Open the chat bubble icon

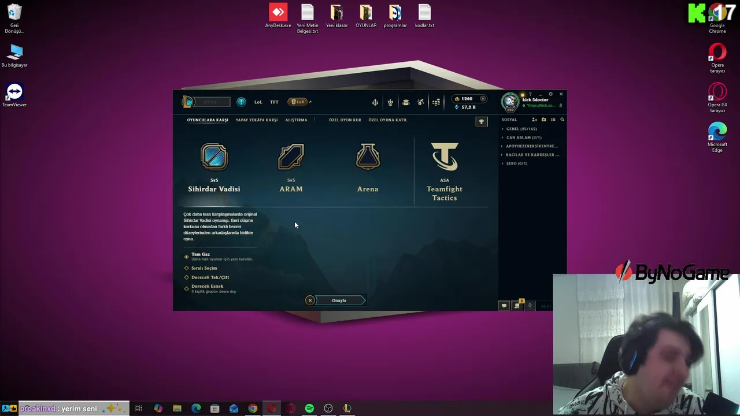504,306
